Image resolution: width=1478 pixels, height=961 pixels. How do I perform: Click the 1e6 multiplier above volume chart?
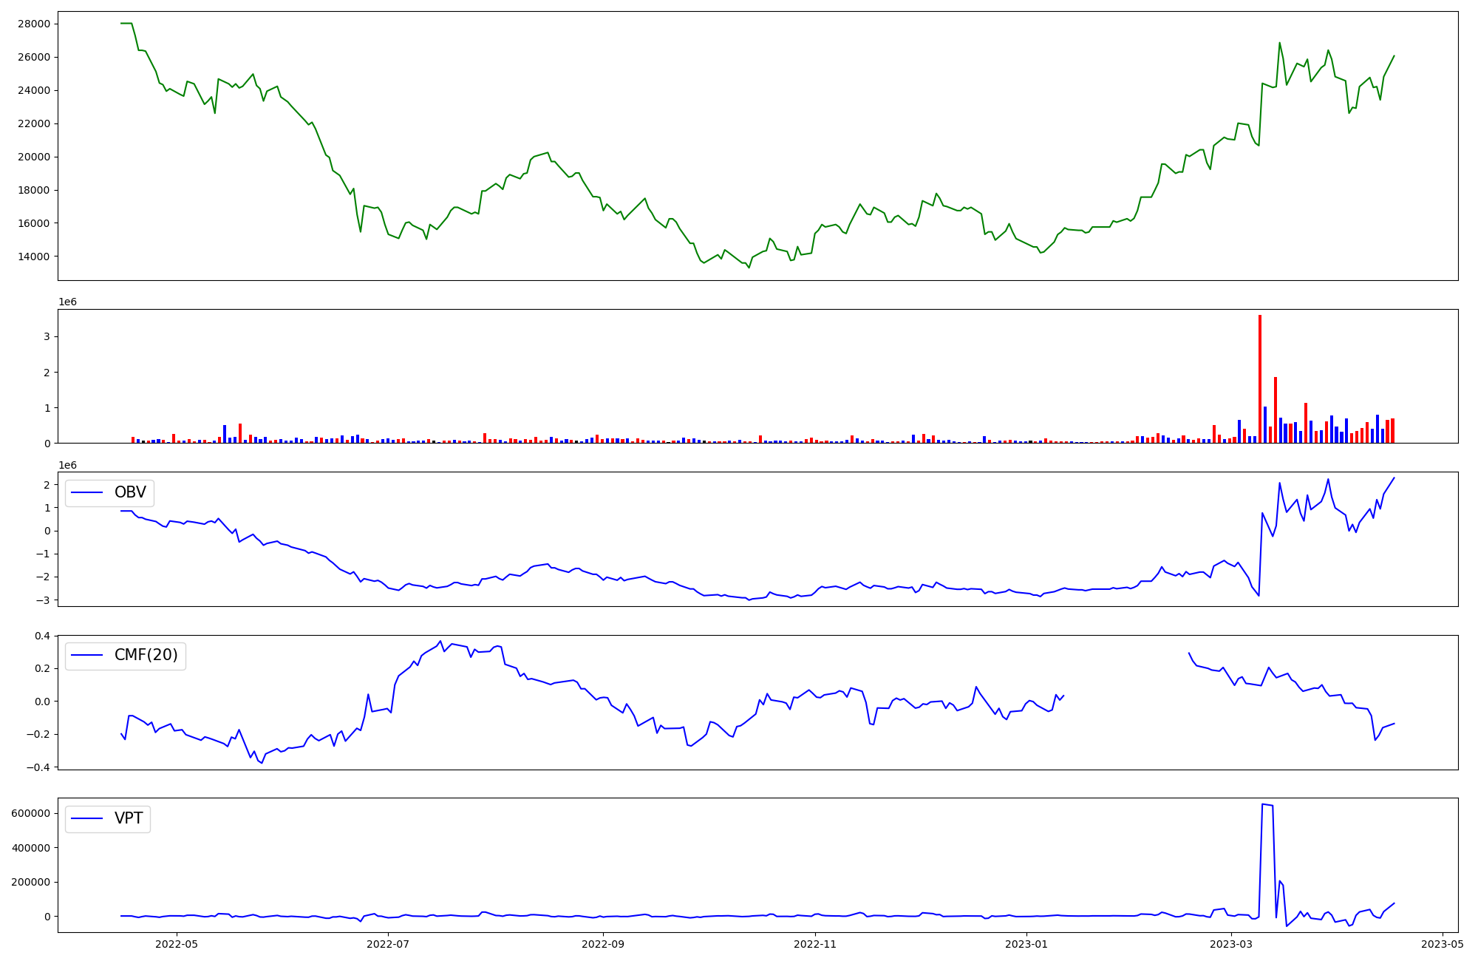[x=68, y=302]
